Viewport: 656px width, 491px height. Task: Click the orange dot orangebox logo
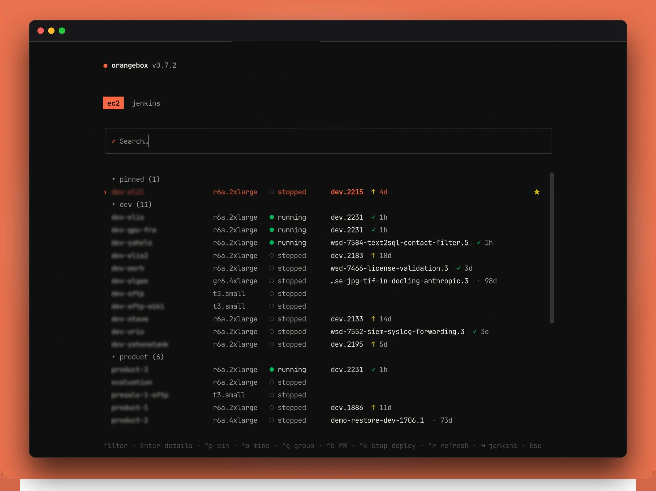[105, 66]
